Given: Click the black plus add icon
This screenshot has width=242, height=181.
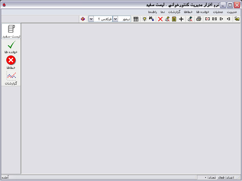Looking at the screenshot, I should pyautogui.click(x=181, y=19).
